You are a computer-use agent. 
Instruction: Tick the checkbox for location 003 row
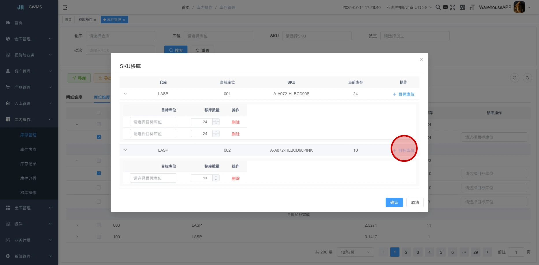click(99, 225)
